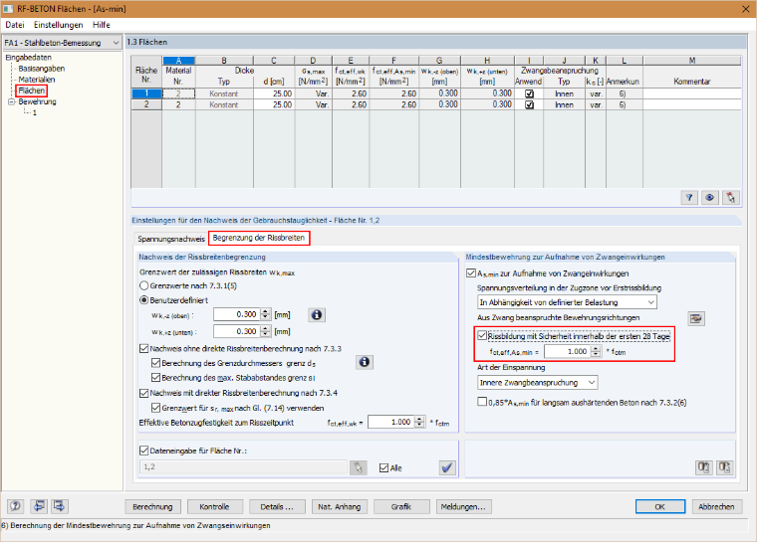Screen dimensions: 757x542
Task: Click the wk,-z (oben) 0.300 input field
Action: point(237,314)
